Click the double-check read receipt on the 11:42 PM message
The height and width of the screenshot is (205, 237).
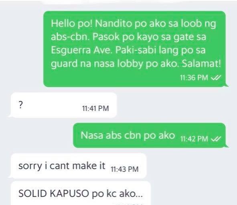pos(216,139)
